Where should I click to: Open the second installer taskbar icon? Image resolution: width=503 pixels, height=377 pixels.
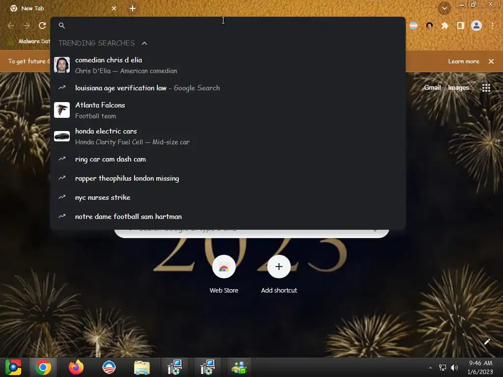point(208,367)
